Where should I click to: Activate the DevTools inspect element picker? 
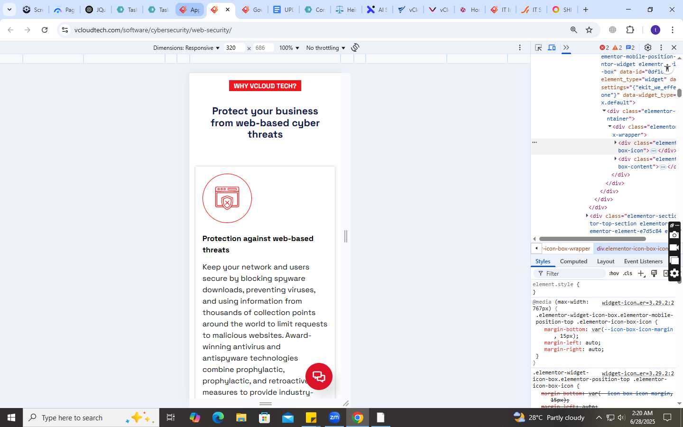click(538, 47)
